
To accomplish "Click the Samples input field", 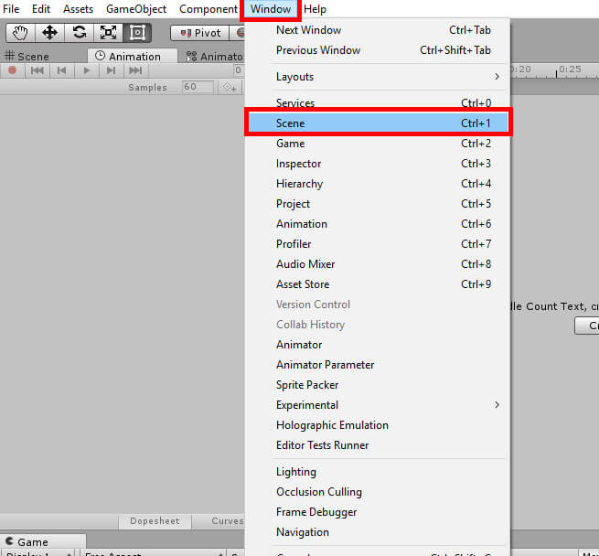I will pos(196,87).
